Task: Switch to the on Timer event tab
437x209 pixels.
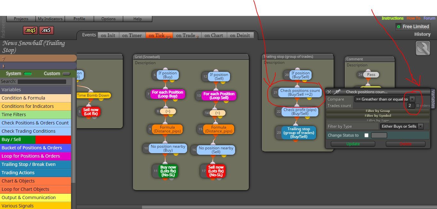Action: coord(132,35)
